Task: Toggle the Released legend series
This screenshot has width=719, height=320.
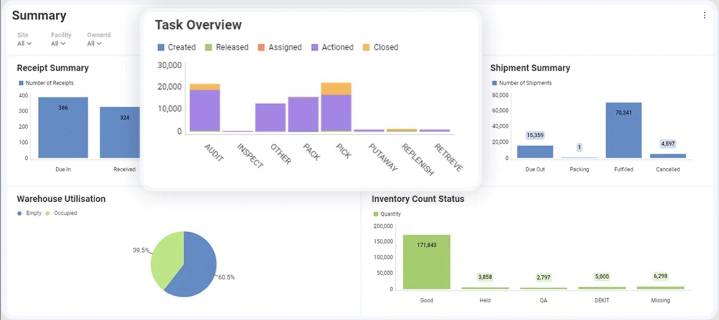Action: pos(226,47)
